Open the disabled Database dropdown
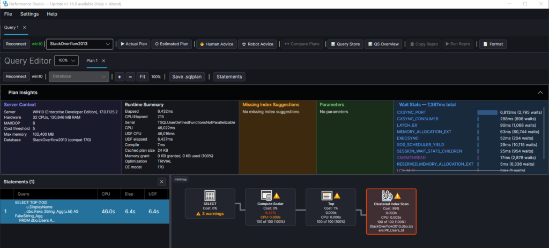The width and height of the screenshot is (549, 248). click(x=79, y=76)
